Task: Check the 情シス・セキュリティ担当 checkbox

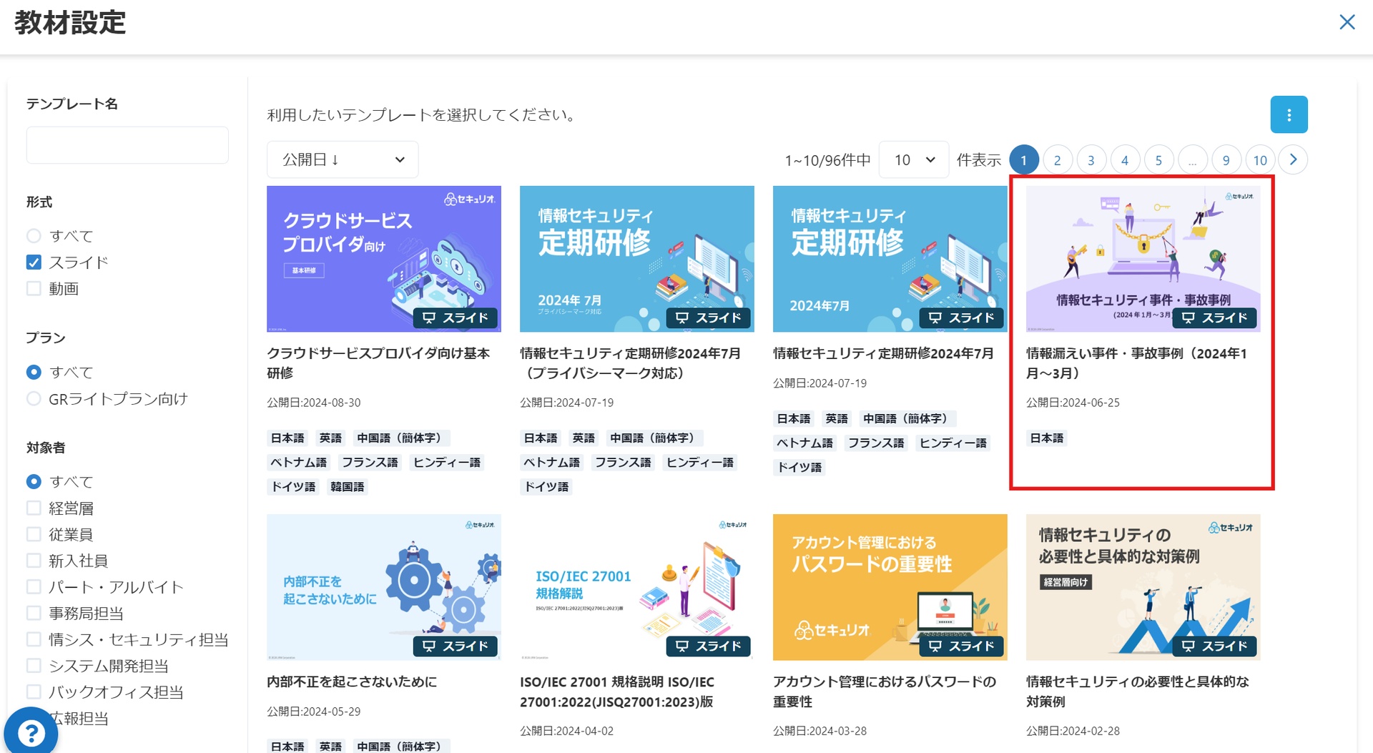Action: click(x=34, y=639)
